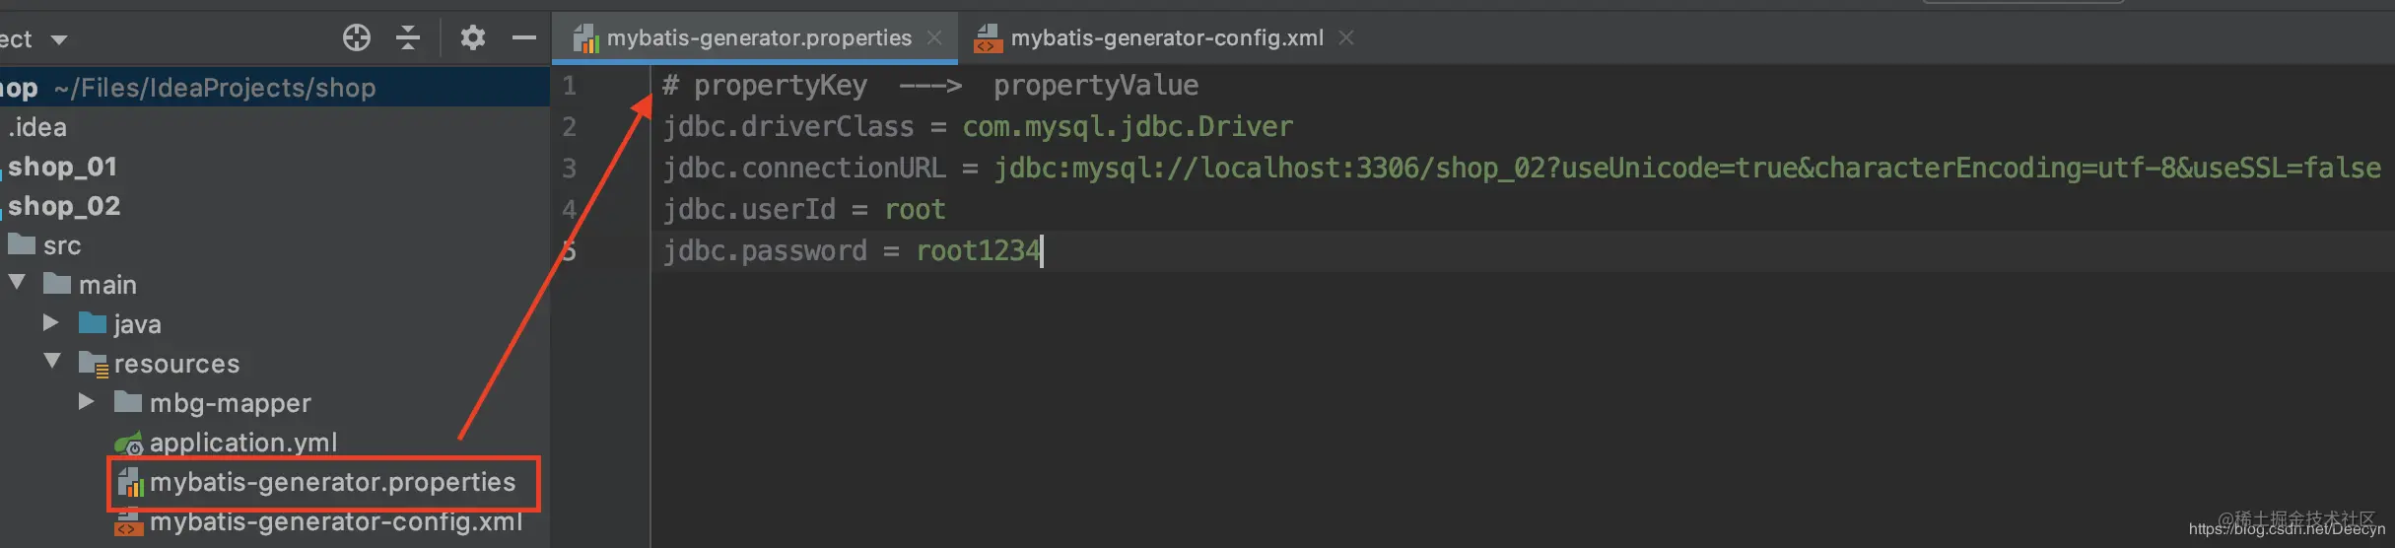The image size is (2395, 548).
Task: Click the collapse all icon in project panel
Action: coord(408,38)
